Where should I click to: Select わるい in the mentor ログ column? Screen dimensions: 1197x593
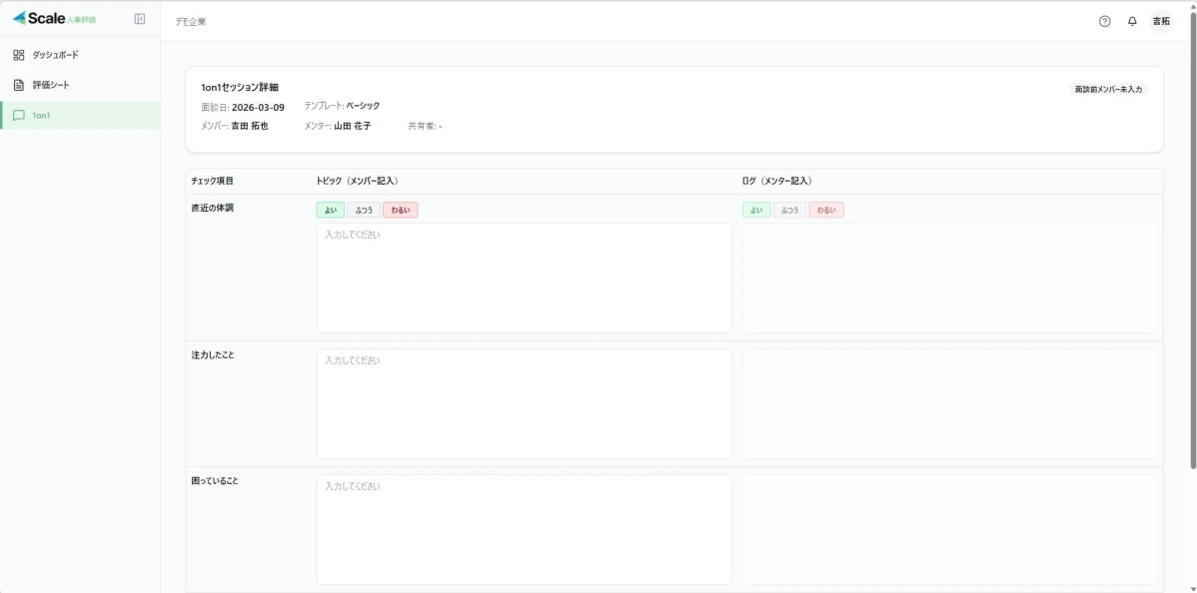point(826,211)
